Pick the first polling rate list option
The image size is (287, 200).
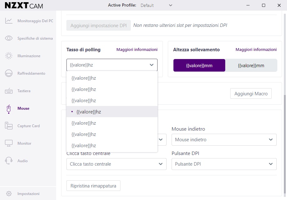[112, 78]
